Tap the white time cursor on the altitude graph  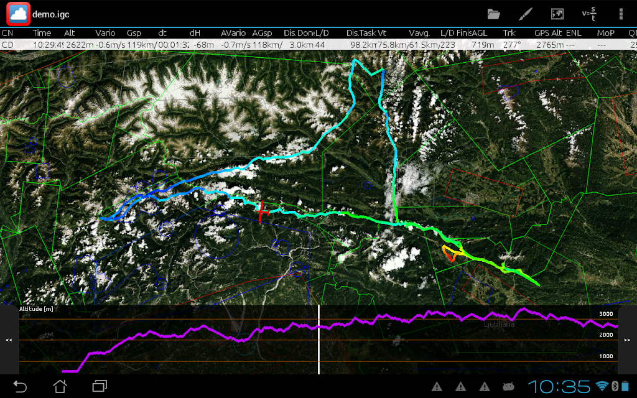319,340
